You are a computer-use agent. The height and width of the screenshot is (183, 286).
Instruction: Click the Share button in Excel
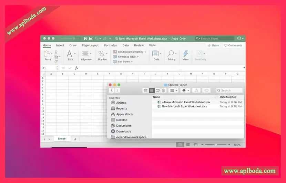point(213,45)
